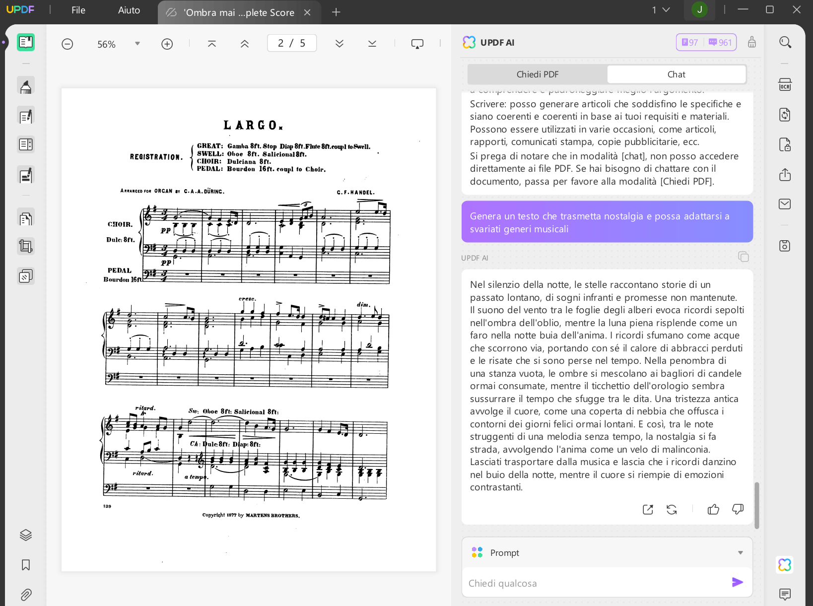Show the Attachments panel
Viewport: 813px width, 606px height.
click(26, 595)
